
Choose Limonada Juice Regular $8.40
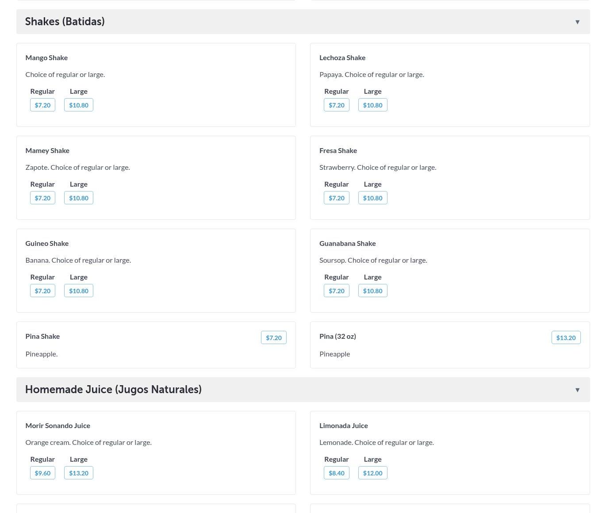coord(337,473)
